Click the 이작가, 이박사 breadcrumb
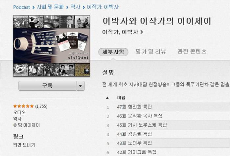Viewport: 230px width, 156px height. (103, 7)
